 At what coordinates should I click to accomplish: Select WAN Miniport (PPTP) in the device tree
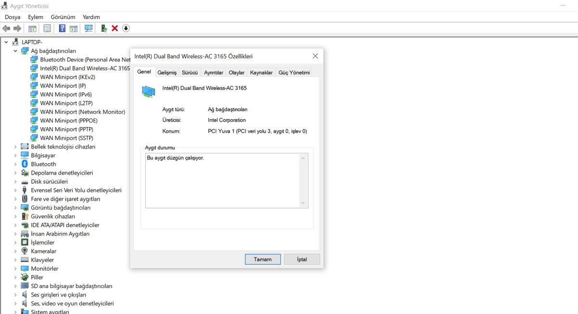pos(64,129)
